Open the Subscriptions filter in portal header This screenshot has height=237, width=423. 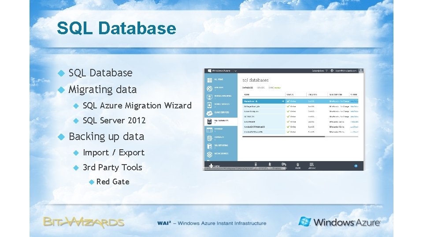pyautogui.click(x=320, y=71)
